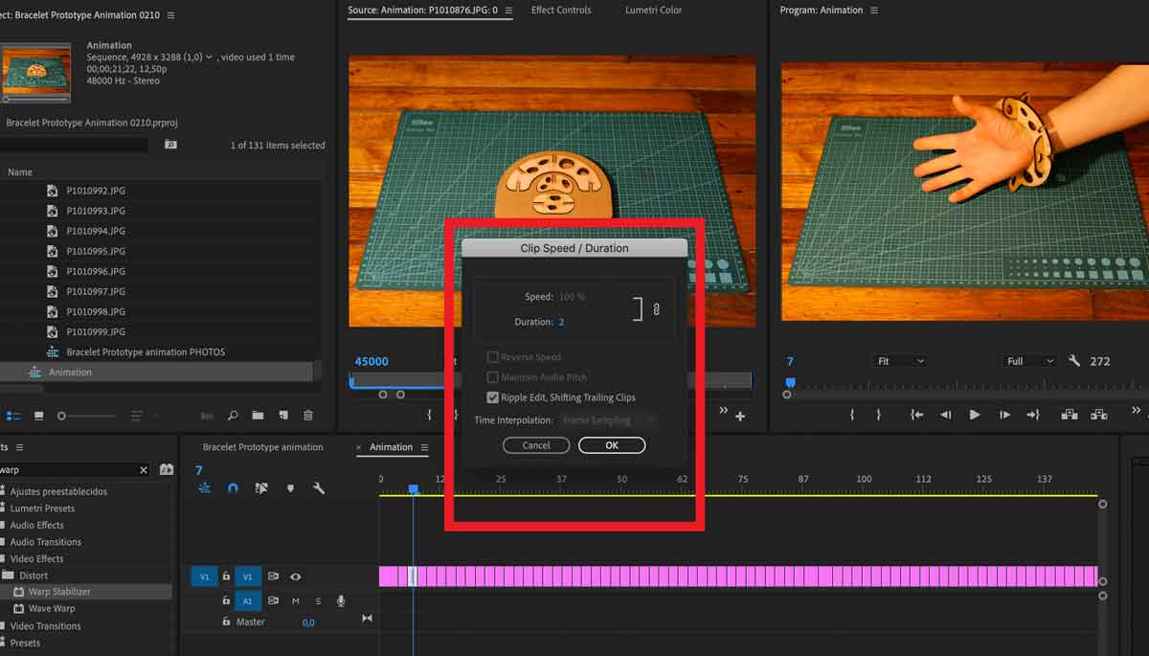
Task: Click the Voice-over record microphone on A1
Action: click(341, 600)
